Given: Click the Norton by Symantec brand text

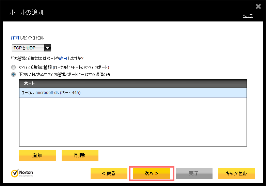Looking at the screenshot, I should tap(27, 173).
